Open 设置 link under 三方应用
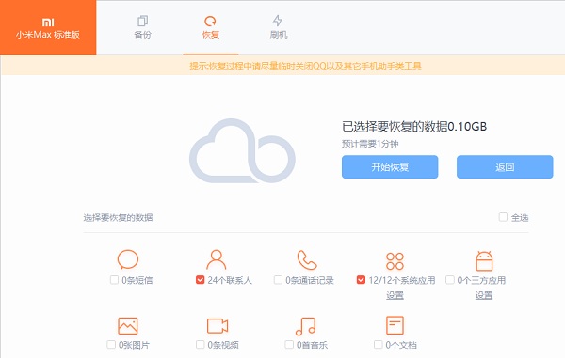The height and width of the screenshot is (358, 565). click(x=484, y=295)
